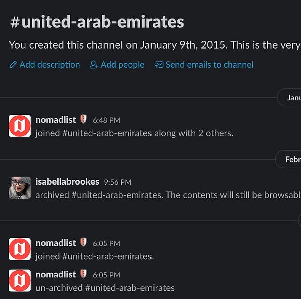Click the badge icon on the un-archived message

click(x=84, y=274)
